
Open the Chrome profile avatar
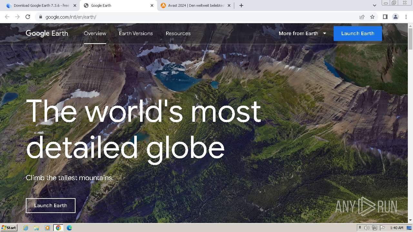click(396, 17)
